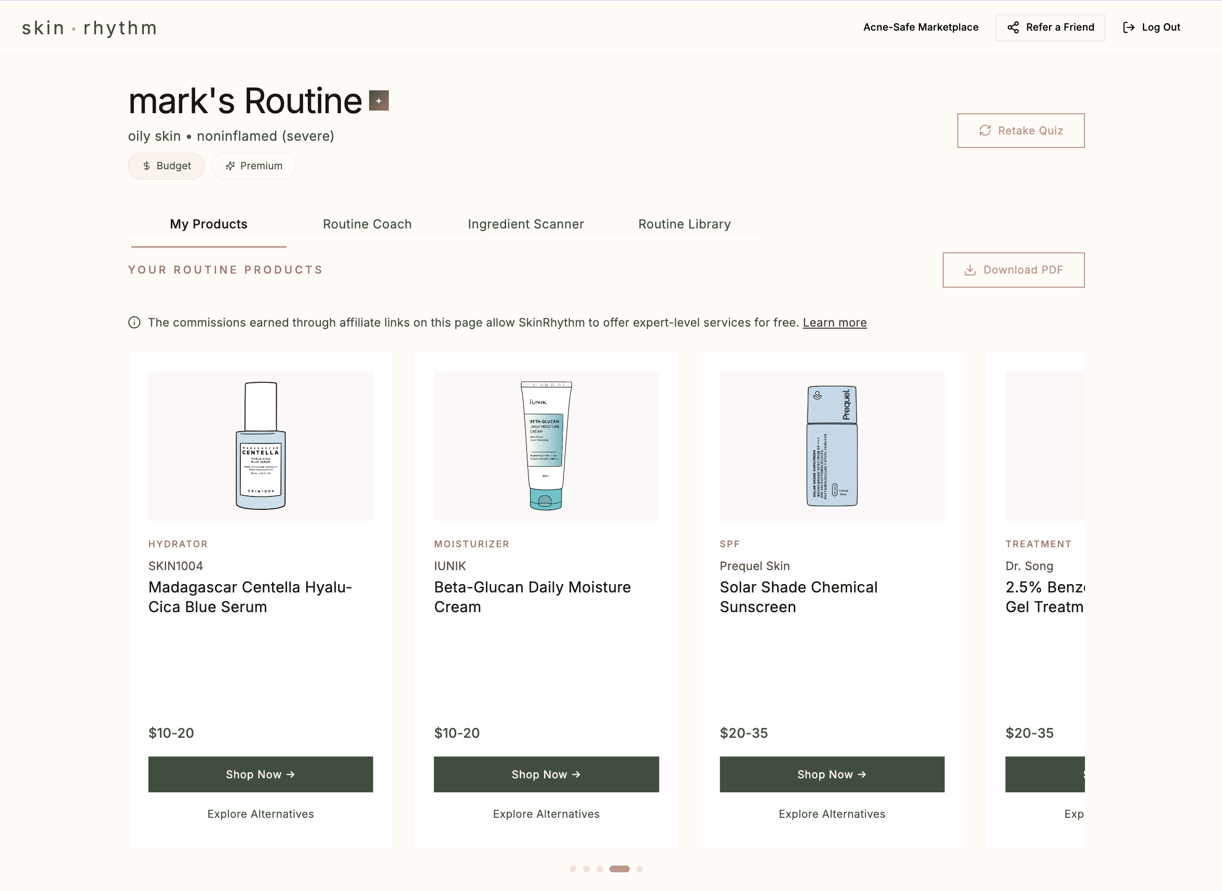Viewport: 1222px width, 891px height.
Task: Open the Routine Coach tab
Action: pos(366,224)
